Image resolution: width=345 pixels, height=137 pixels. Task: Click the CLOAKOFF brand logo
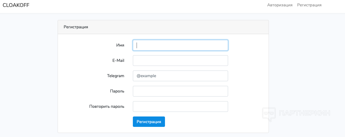click(x=16, y=5)
